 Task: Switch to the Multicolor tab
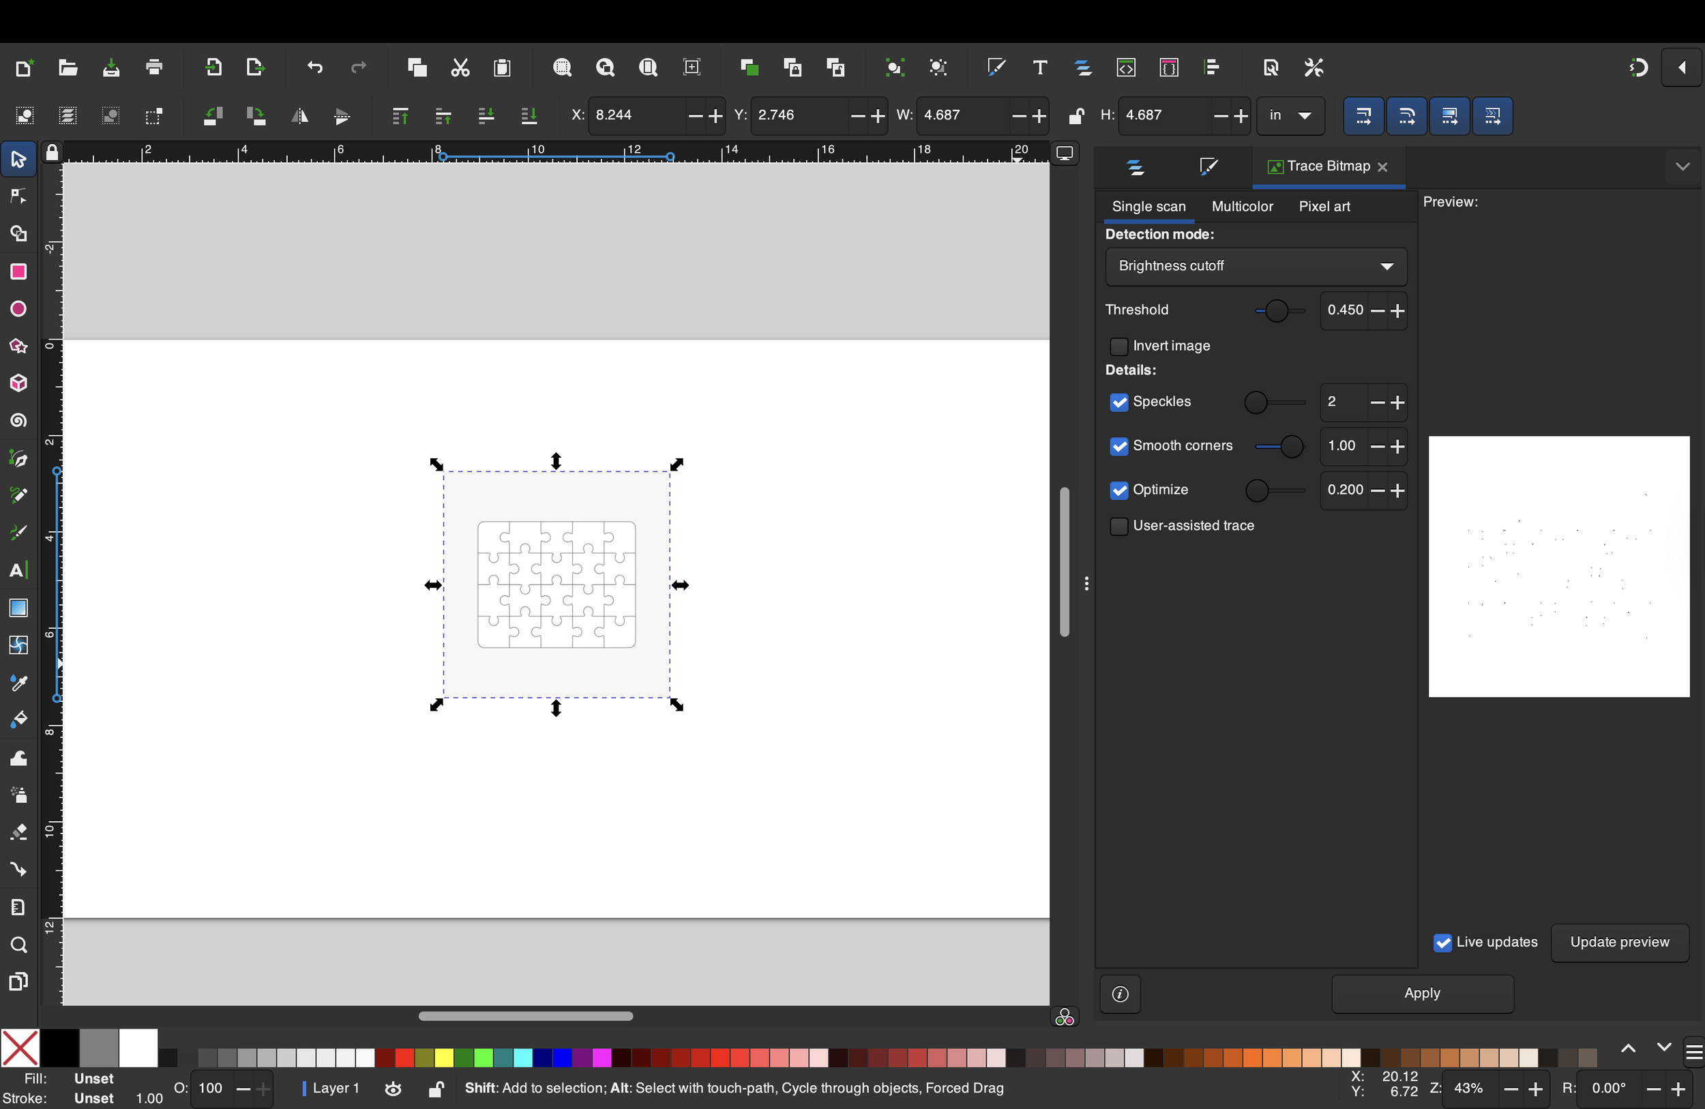coord(1241,207)
